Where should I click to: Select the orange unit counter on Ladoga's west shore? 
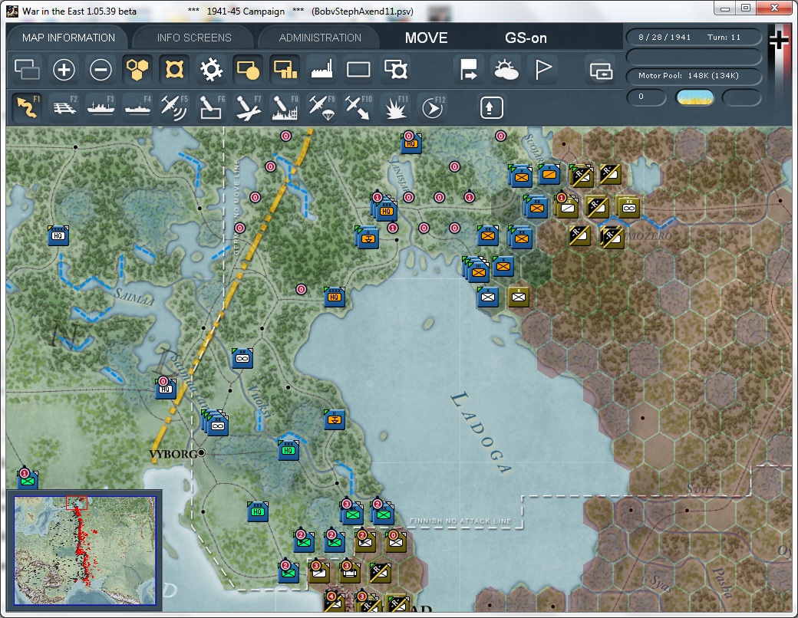pyautogui.click(x=335, y=419)
